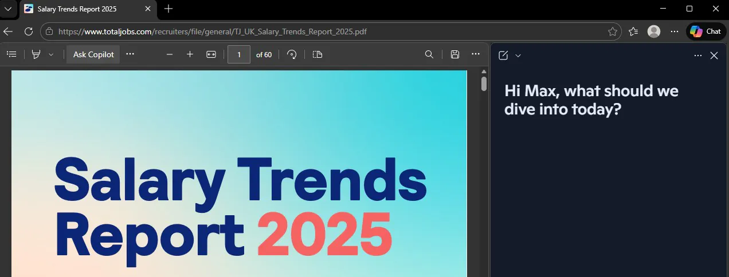Image resolution: width=729 pixels, height=277 pixels.
Task: Start a new Copilot chat
Action: coord(503,56)
